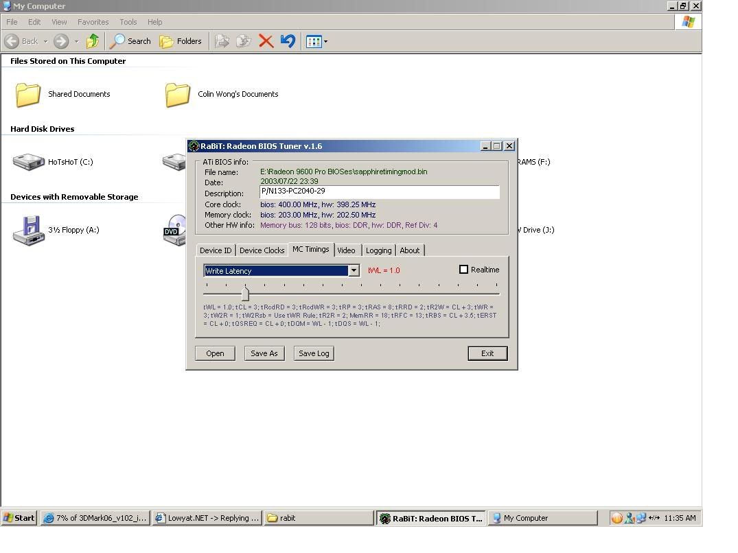Open the Write Latency timing dropdown
738x553 pixels.
pyautogui.click(x=354, y=271)
